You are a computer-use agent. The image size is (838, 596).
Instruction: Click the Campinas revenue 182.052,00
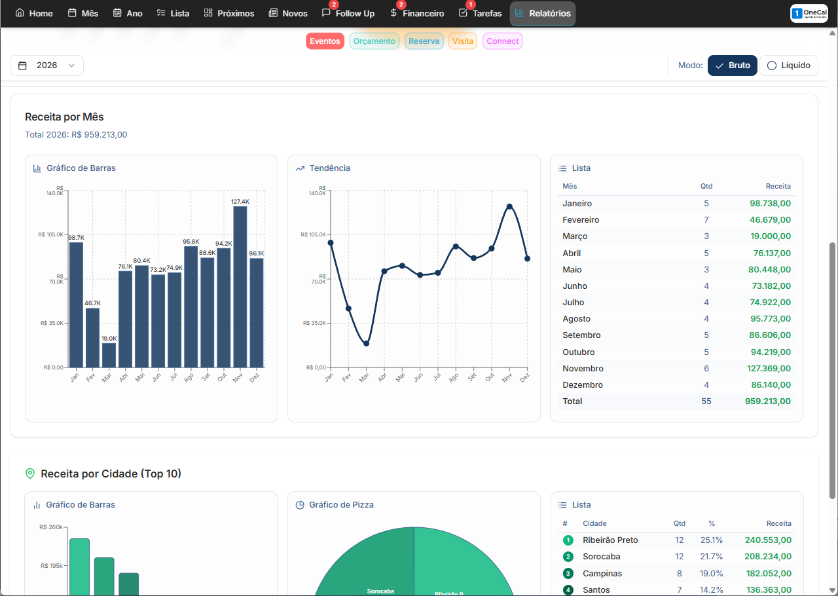(768, 574)
